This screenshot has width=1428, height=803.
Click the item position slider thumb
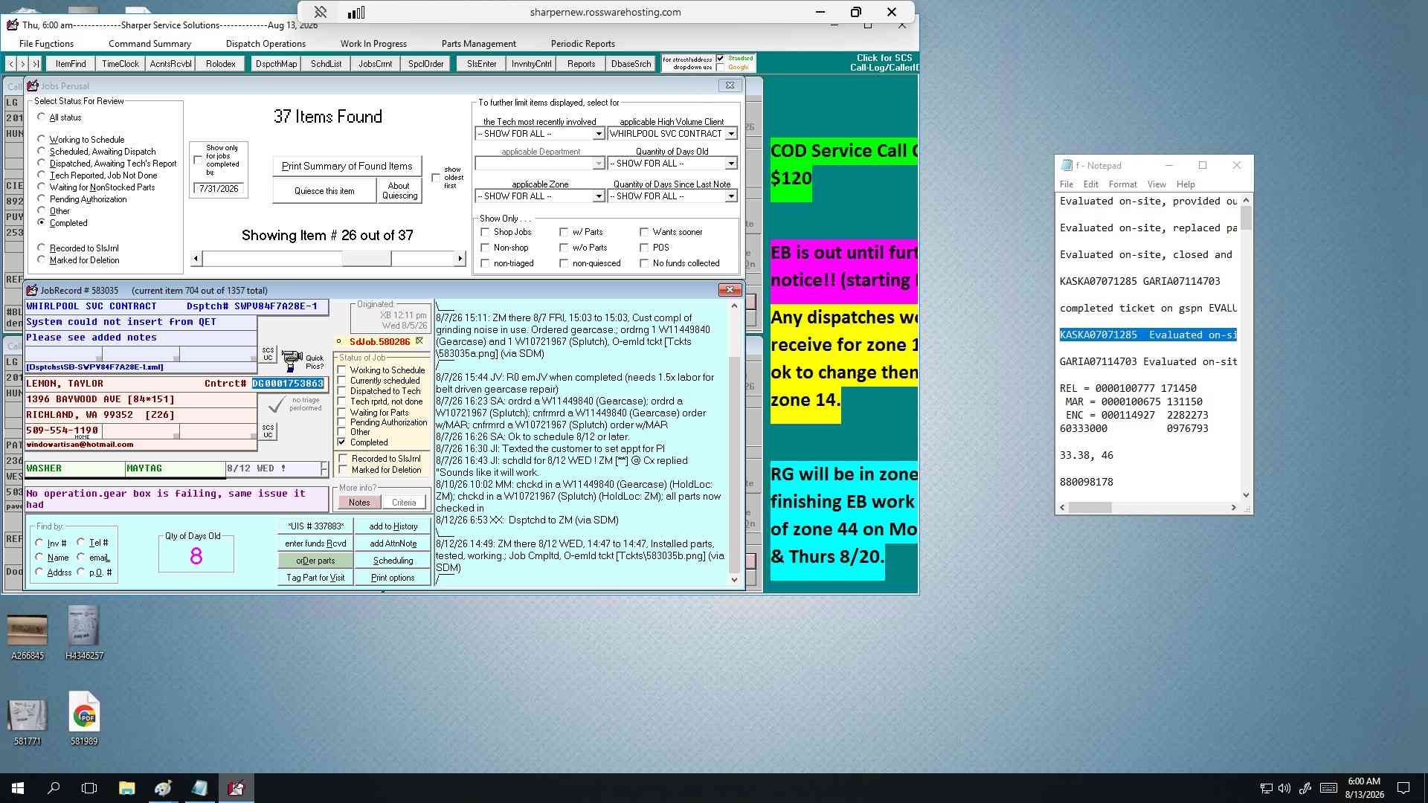(x=366, y=259)
